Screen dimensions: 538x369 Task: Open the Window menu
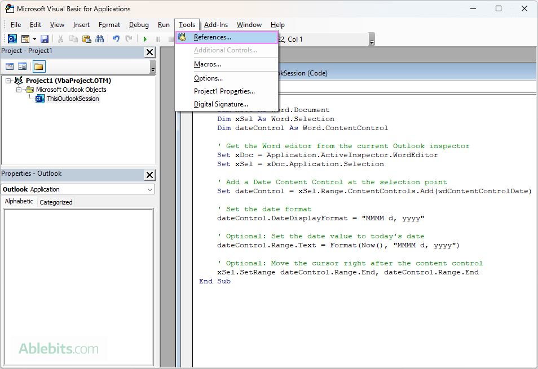click(249, 25)
